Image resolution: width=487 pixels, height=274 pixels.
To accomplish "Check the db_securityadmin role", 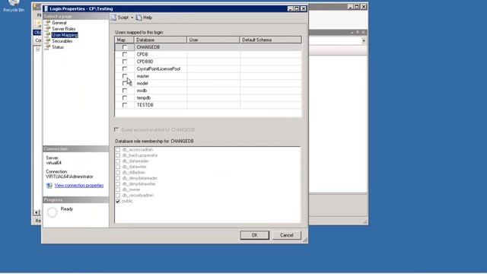I will pos(118,196).
